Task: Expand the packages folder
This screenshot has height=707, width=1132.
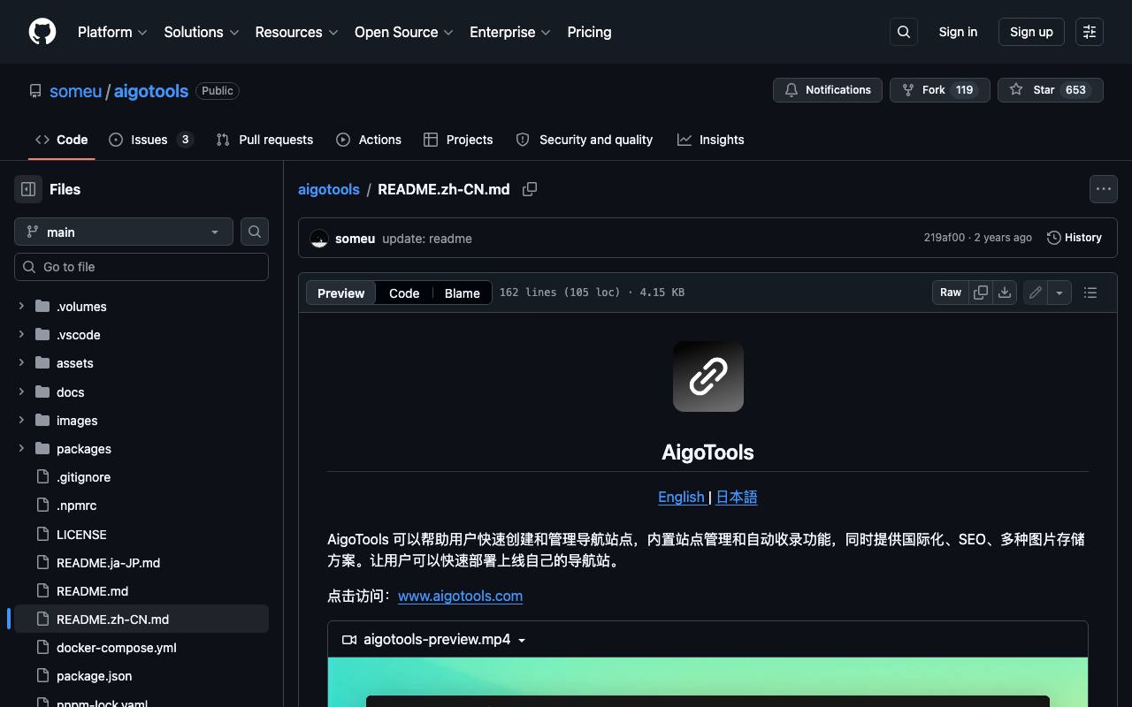Action: [21, 449]
